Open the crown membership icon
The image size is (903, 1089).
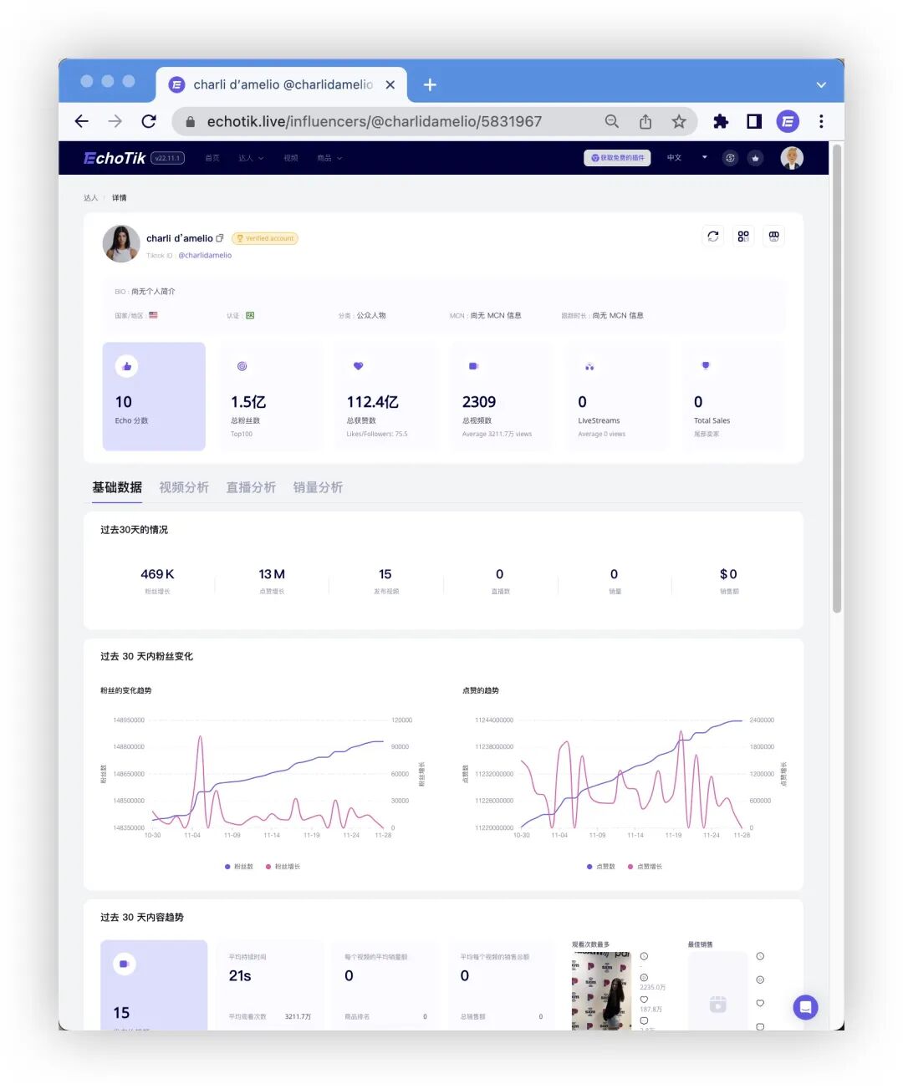(755, 158)
